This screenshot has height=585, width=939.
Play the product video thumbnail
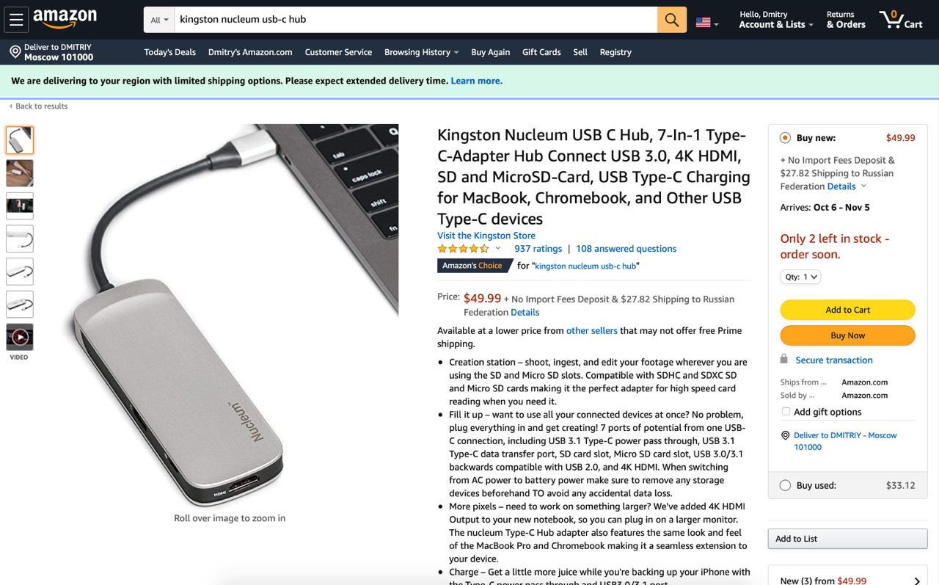[x=20, y=337]
